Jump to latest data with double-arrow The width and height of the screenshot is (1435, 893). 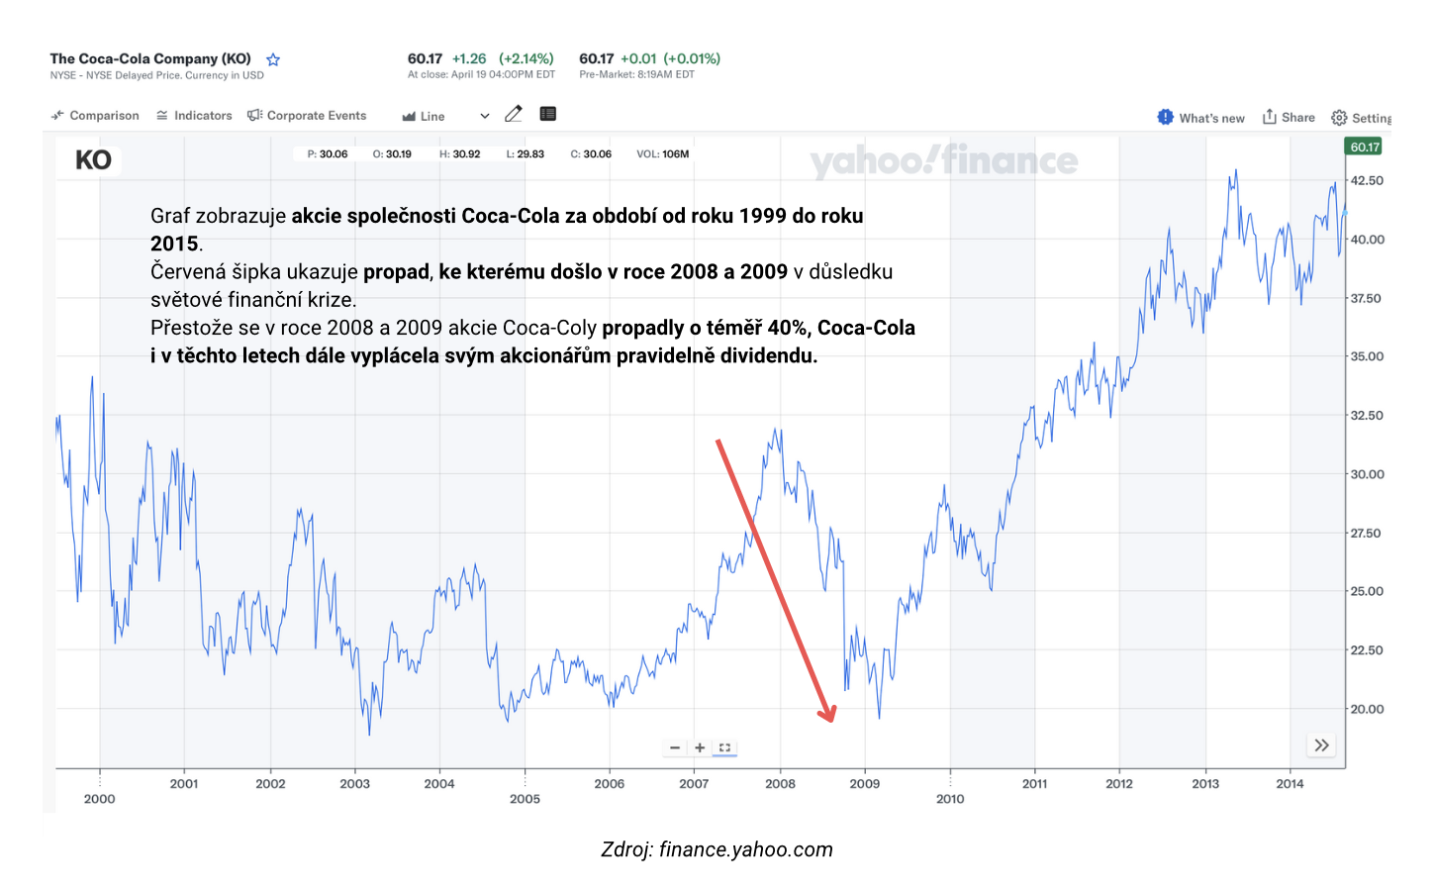click(1321, 745)
